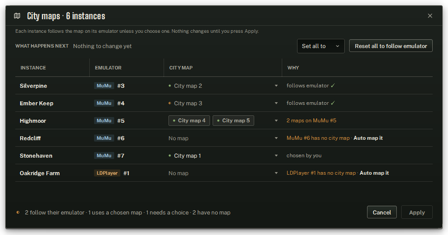Expand city map dropdown for Highmoor
Viewport: 448px width, 235px height.
click(x=276, y=121)
